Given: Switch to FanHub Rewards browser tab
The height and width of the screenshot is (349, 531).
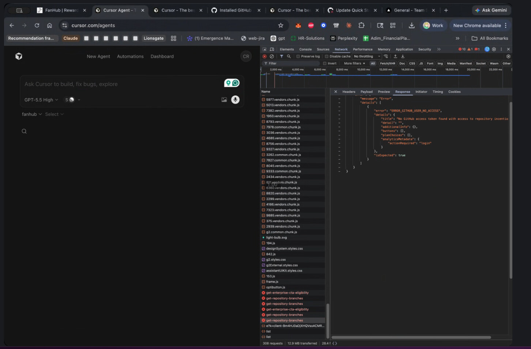Looking at the screenshot, I should pos(61,10).
